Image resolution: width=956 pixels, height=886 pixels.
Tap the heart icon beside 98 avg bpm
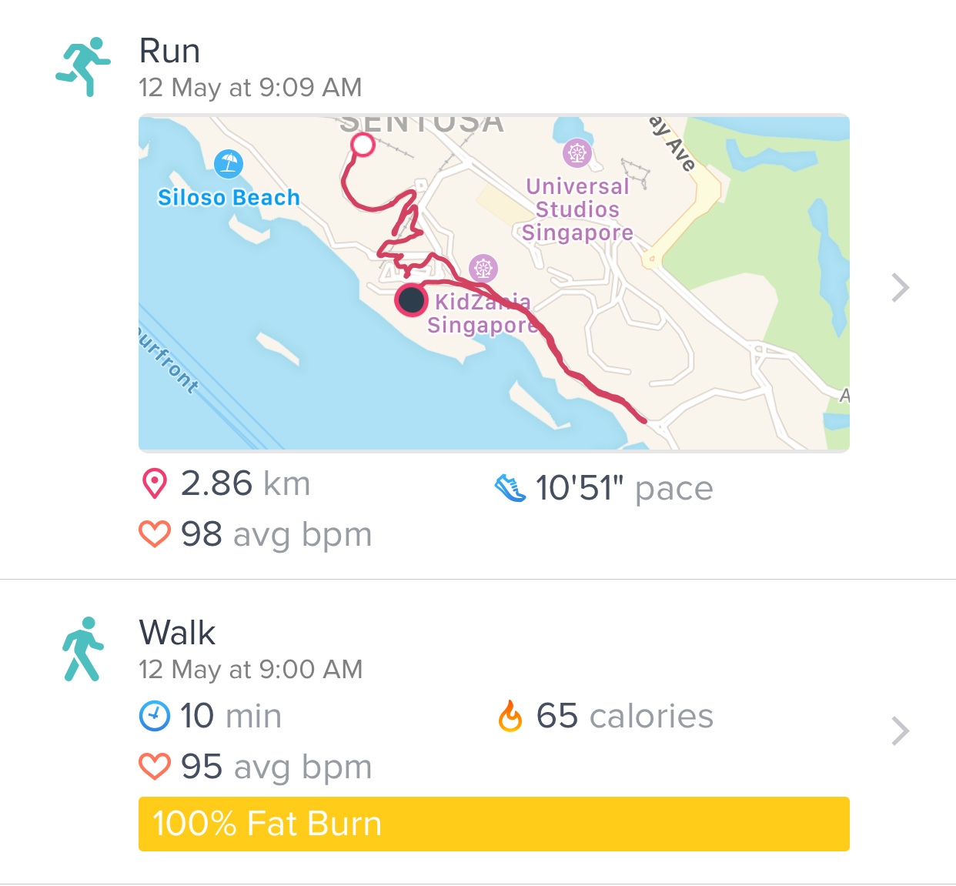[155, 534]
